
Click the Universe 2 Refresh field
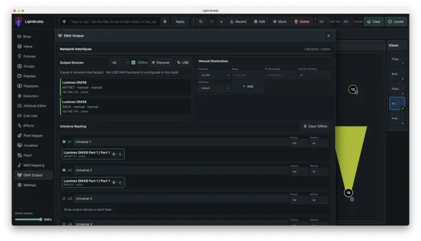point(319,172)
